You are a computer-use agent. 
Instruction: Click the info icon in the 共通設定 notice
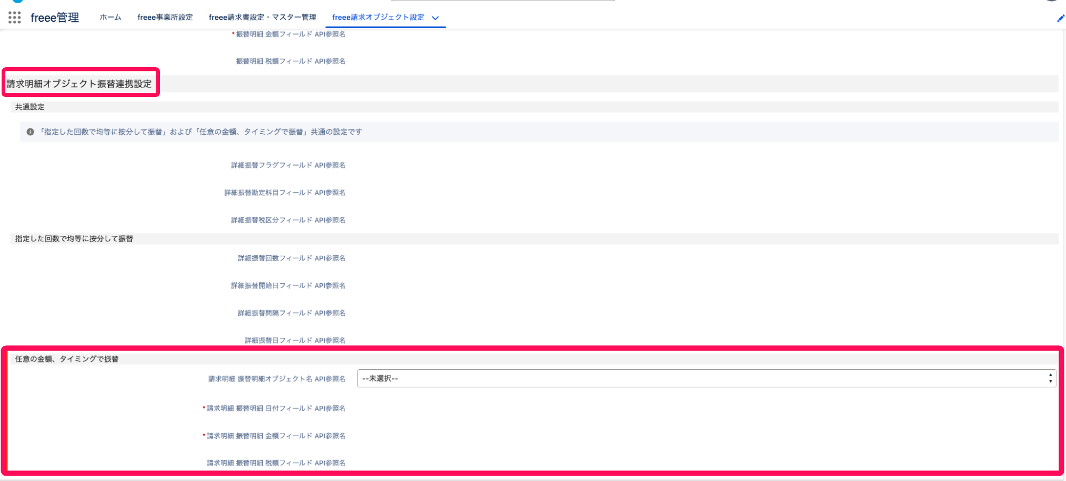[30, 132]
